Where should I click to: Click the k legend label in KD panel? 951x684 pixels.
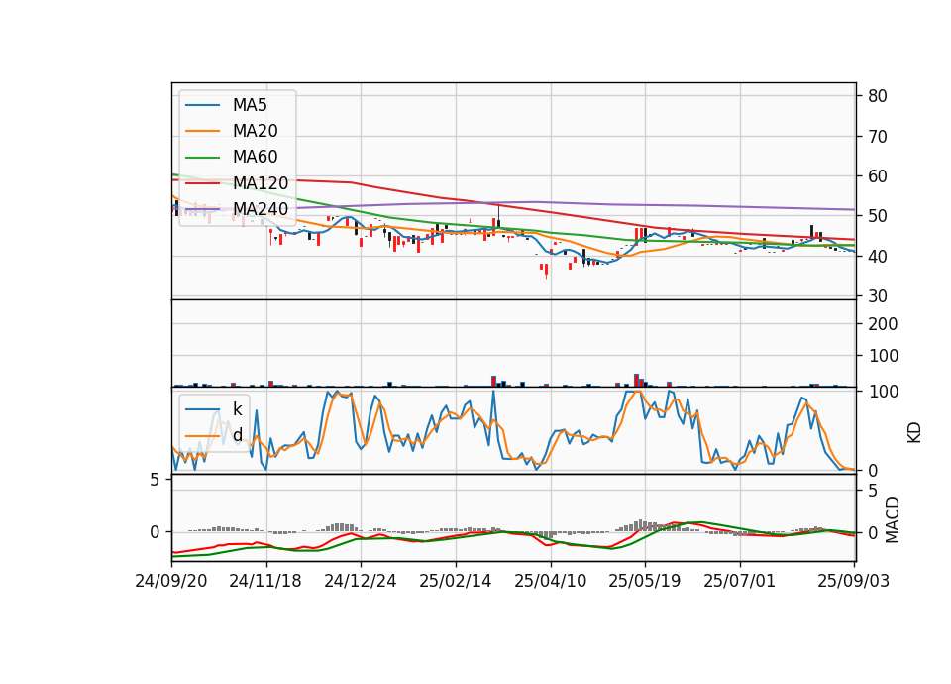tap(237, 409)
